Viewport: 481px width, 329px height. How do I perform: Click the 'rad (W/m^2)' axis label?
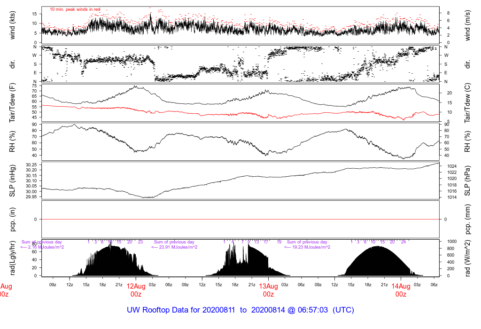[x=467, y=258]
